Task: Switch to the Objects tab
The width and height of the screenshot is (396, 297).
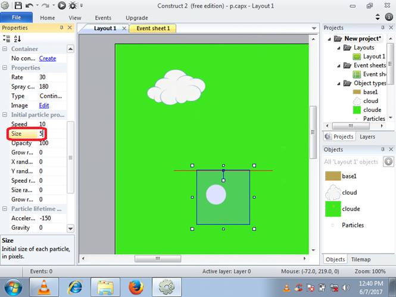Action: coord(335,259)
